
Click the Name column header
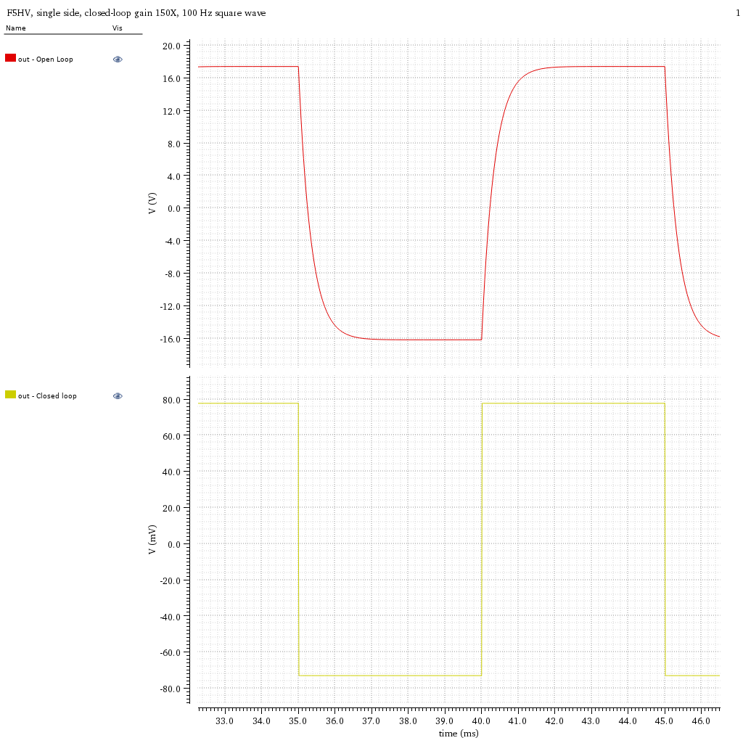tap(16, 28)
